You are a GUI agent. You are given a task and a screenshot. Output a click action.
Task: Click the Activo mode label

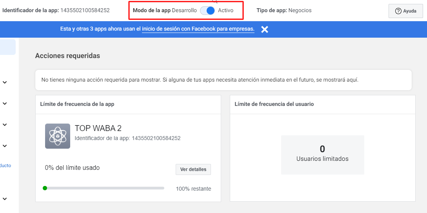click(225, 11)
